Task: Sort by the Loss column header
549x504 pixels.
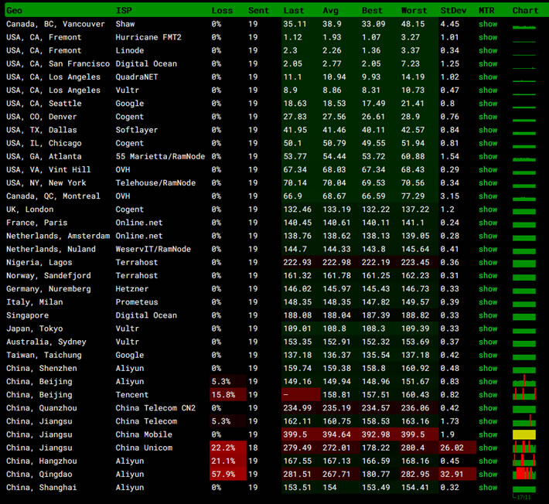Action: [x=222, y=10]
